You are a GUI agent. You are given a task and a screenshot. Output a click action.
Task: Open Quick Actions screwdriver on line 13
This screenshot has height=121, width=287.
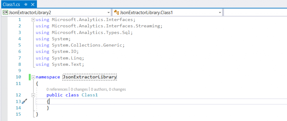24,101
